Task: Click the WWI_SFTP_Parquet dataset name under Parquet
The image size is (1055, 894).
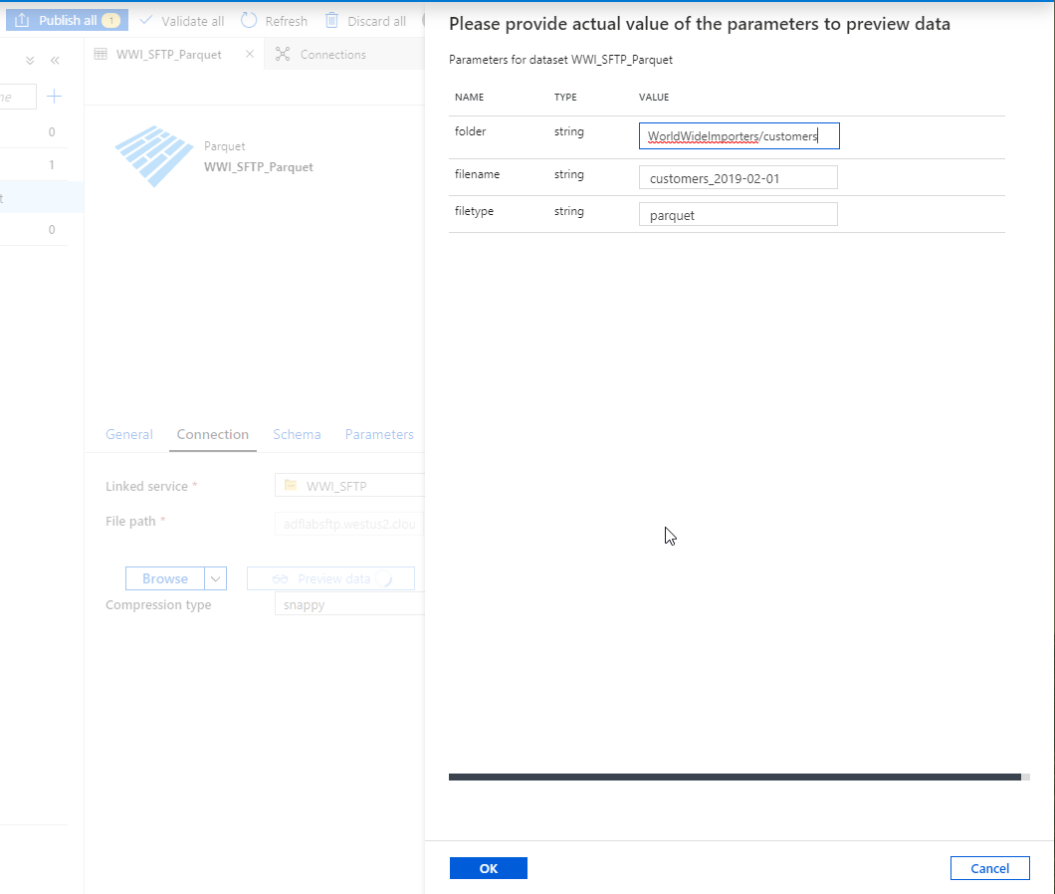Action: 259,167
